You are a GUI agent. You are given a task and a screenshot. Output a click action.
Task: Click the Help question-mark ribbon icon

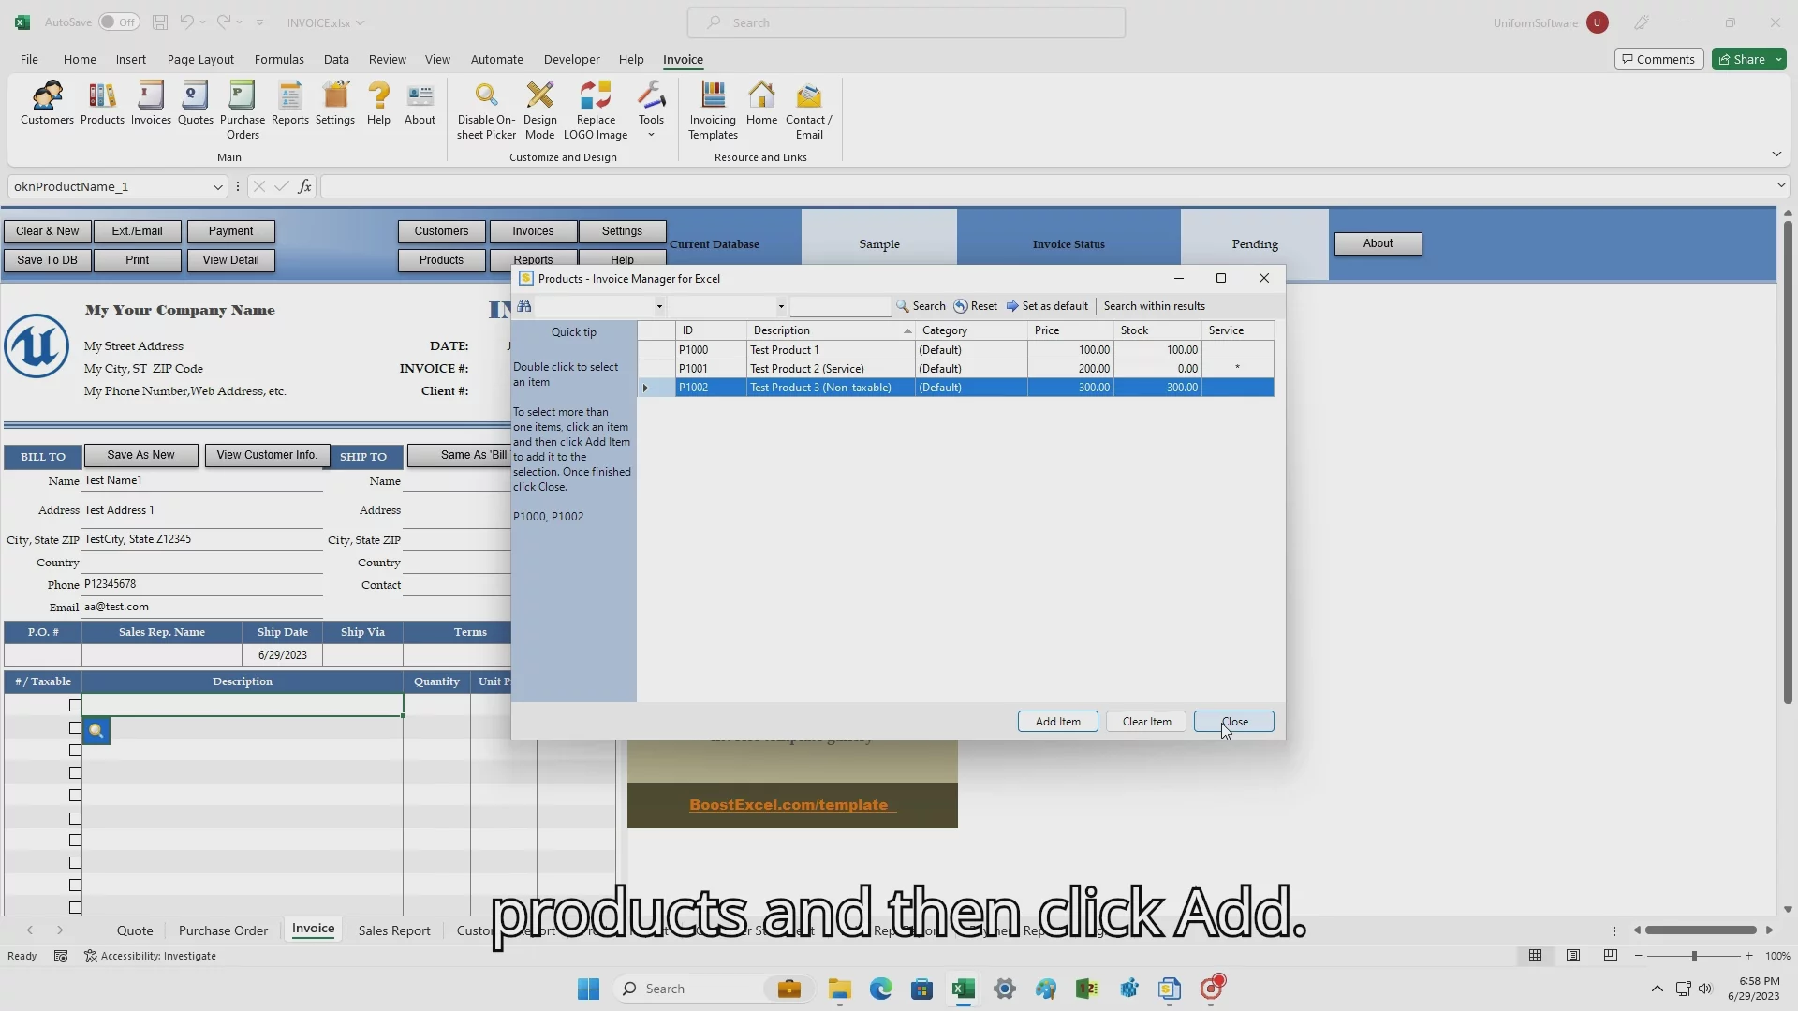[x=378, y=103]
